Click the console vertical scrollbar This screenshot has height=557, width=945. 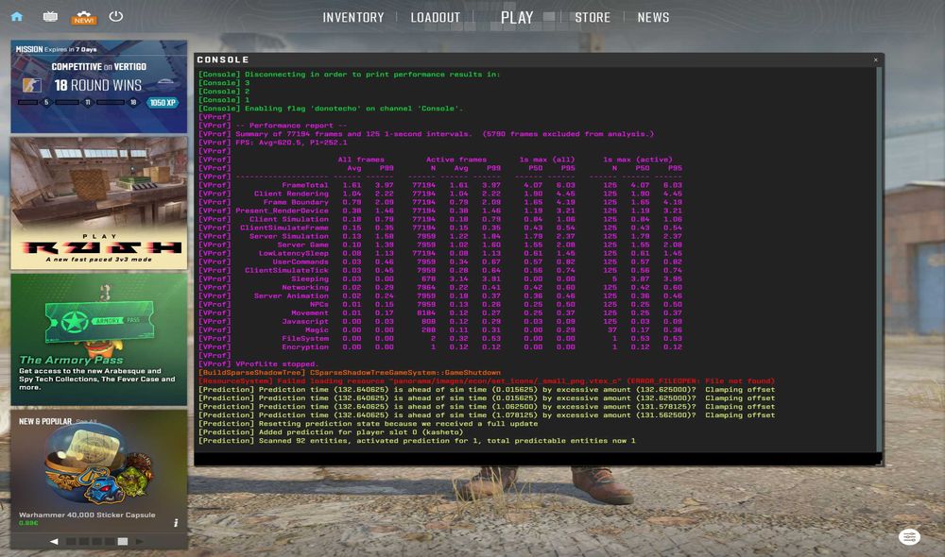pos(880,259)
